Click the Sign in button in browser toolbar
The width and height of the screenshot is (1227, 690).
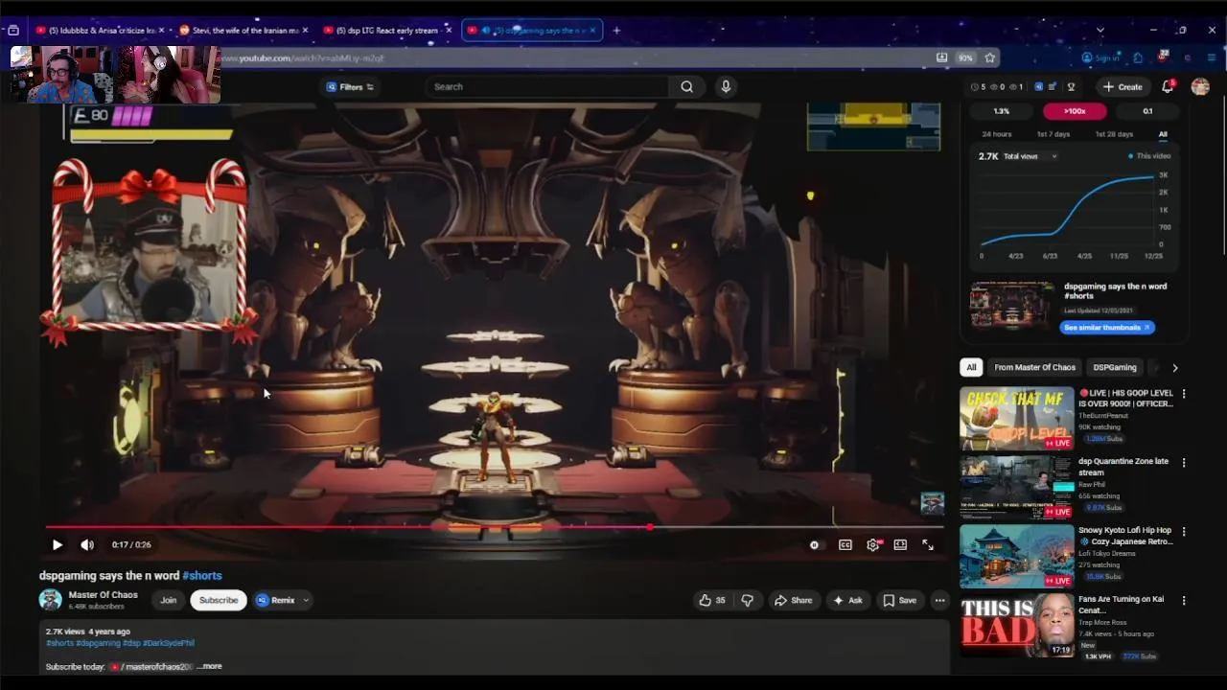tap(1100, 57)
